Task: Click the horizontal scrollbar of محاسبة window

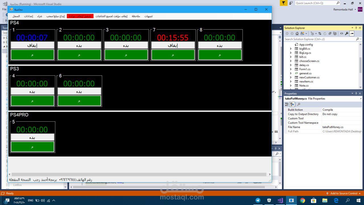Action: [x=139, y=174]
